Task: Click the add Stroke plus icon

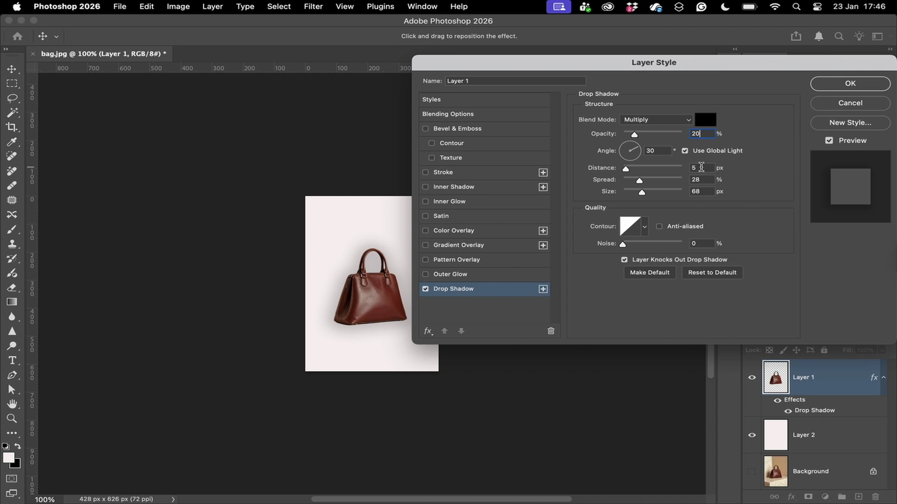Action: point(543,173)
